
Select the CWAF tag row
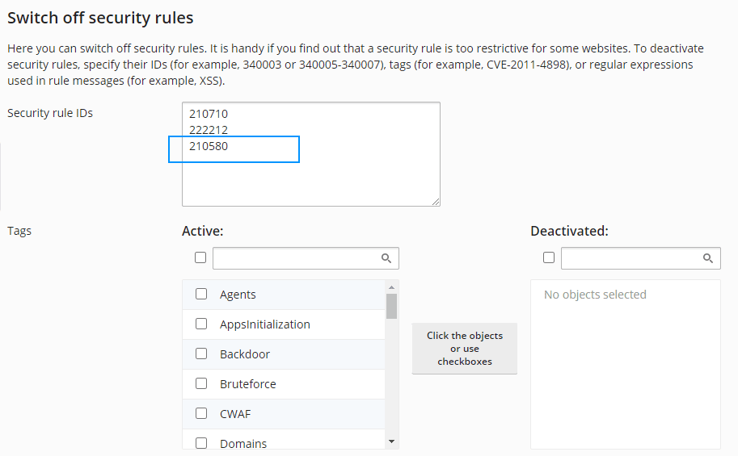point(283,414)
